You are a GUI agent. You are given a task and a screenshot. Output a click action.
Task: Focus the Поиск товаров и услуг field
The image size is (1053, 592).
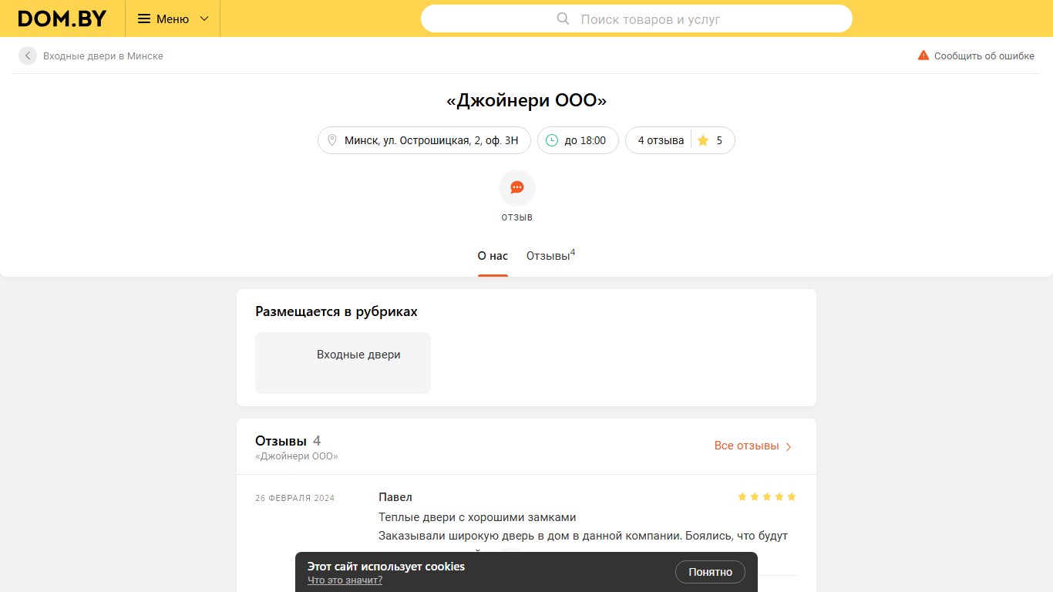coord(637,18)
